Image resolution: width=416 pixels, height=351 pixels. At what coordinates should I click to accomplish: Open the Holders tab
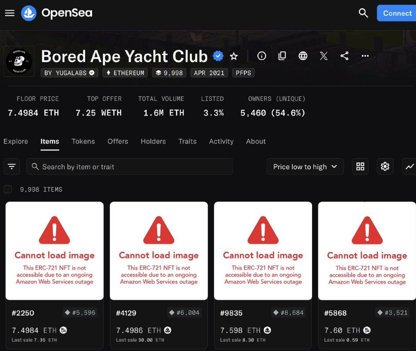pos(153,141)
